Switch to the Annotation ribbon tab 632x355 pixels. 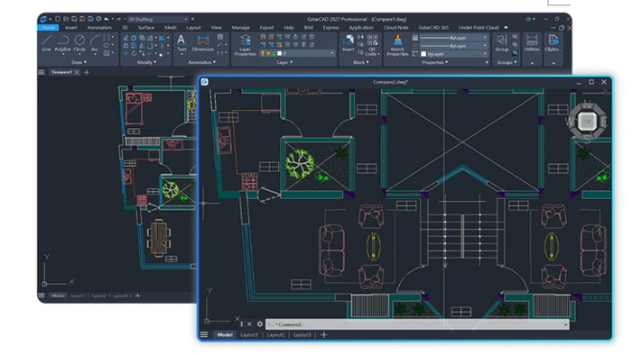coord(99,27)
